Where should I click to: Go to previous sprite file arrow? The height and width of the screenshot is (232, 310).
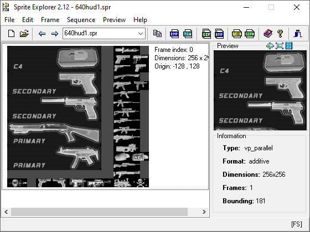click(x=42, y=34)
